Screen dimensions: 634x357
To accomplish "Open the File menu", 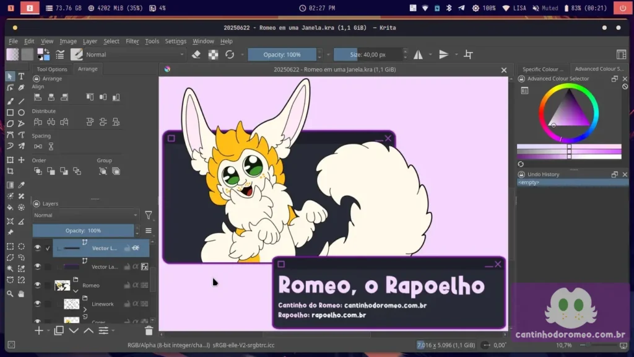I will click(x=14, y=41).
